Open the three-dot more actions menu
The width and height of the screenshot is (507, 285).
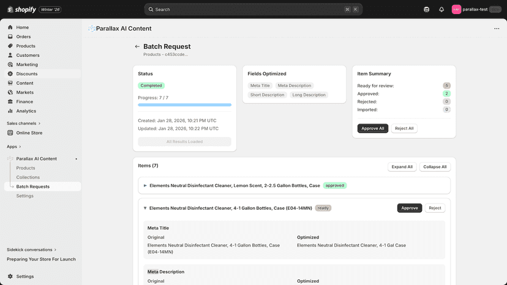click(497, 28)
